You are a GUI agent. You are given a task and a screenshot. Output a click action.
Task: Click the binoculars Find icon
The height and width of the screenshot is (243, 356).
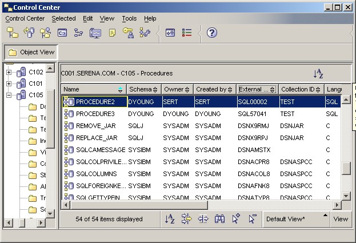(219, 218)
